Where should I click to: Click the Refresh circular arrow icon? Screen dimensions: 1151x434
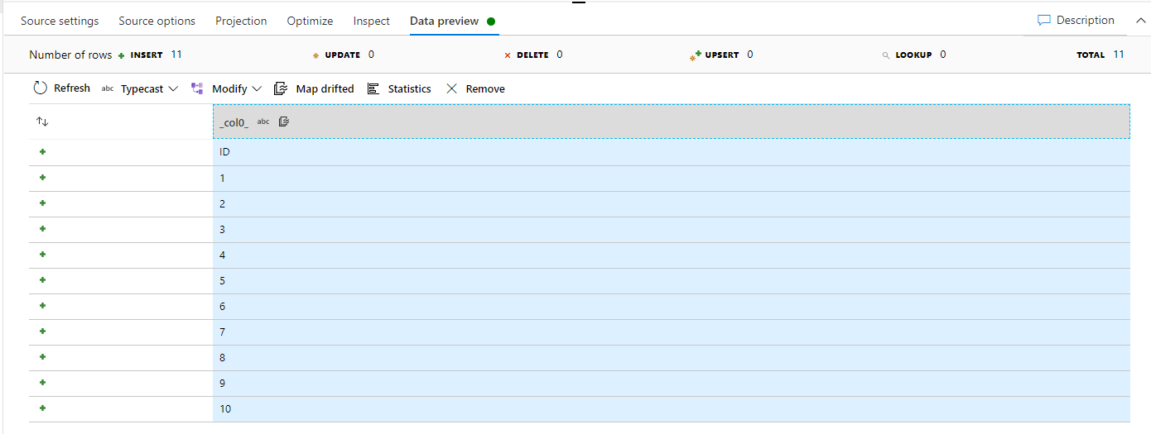pyautogui.click(x=41, y=88)
